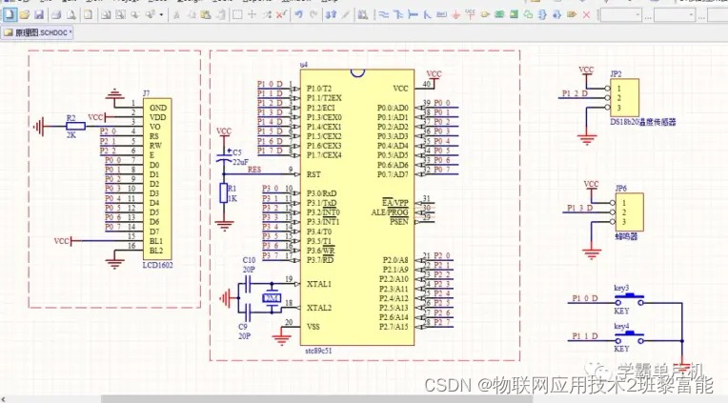Redo the last undone action
This screenshot has width=728, height=403.
[313, 15]
